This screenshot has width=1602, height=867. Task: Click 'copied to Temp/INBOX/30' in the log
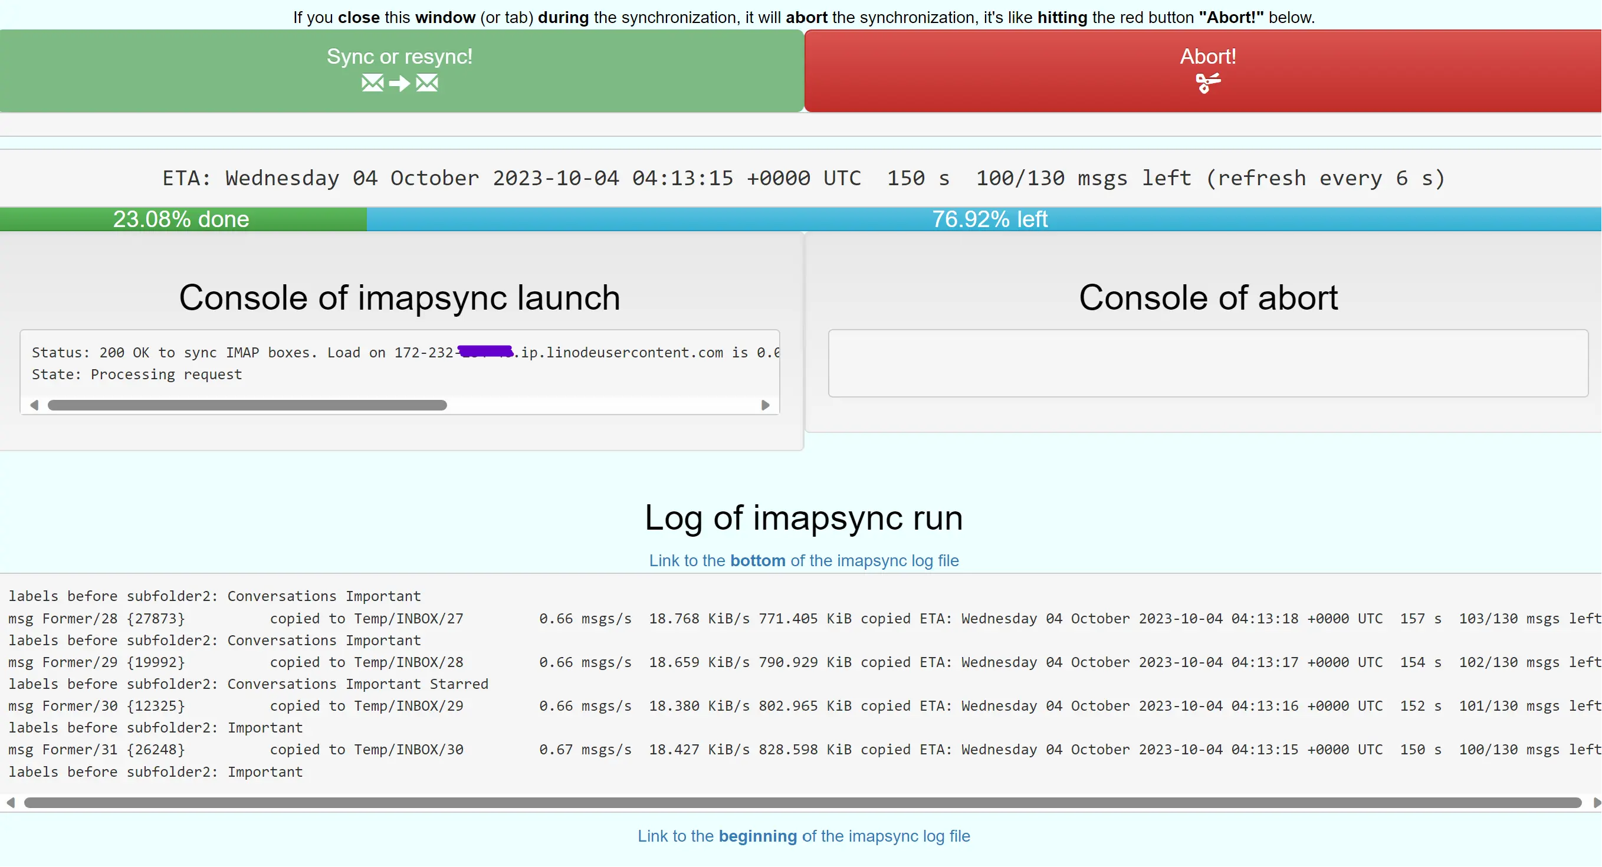click(366, 750)
